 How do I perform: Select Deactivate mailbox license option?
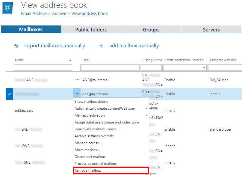point(96,129)
